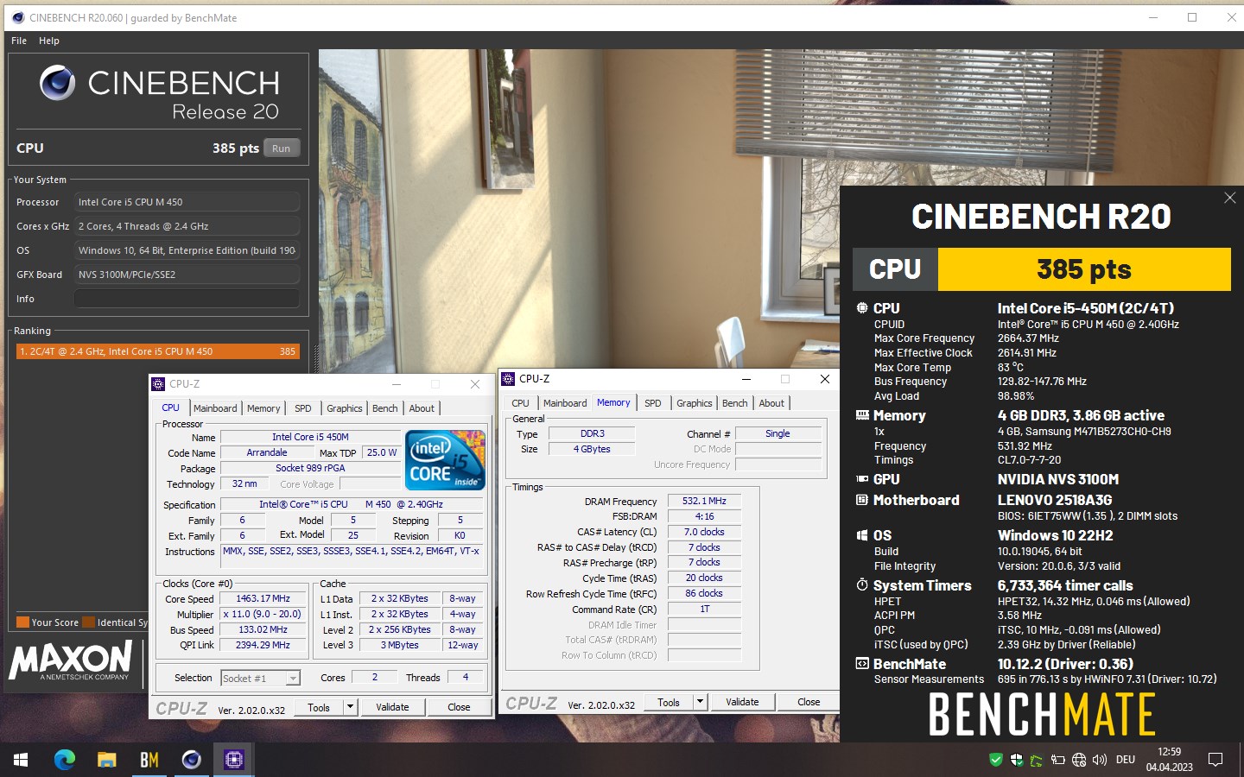Screen dimensions: 1244x777
Task: Open the volume control tray icon
Action: 1100,760
